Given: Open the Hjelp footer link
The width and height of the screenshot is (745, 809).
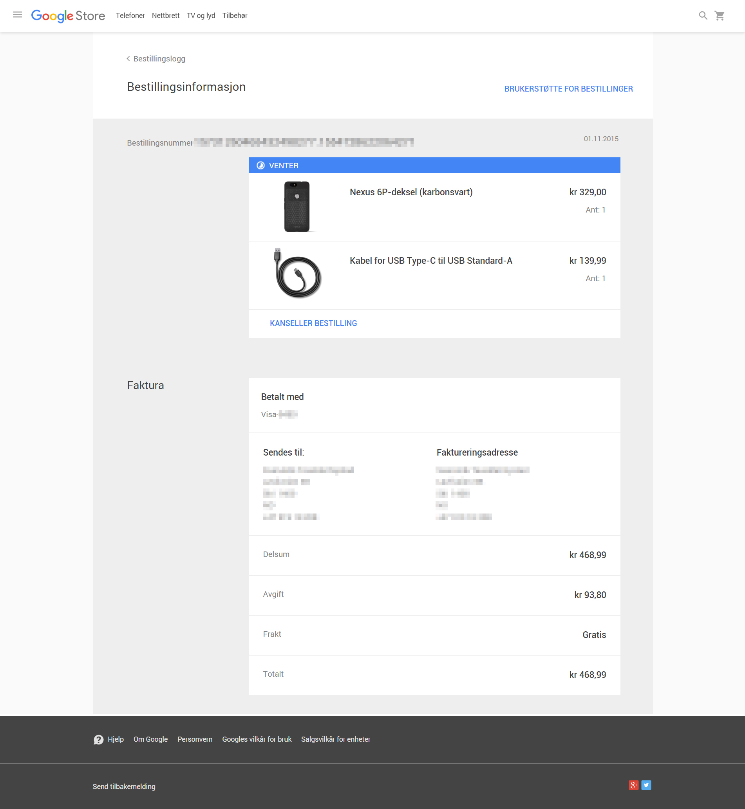Looking at the screenshot, I should pyautogui.click(x=116, y=739).
